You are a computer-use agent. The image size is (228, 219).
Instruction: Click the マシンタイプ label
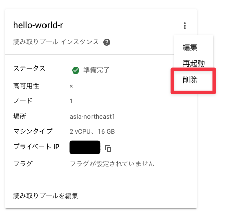coord(33,131)
